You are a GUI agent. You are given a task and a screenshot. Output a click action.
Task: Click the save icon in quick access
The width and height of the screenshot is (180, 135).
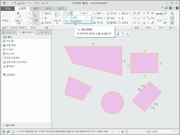tap(19, 3)
